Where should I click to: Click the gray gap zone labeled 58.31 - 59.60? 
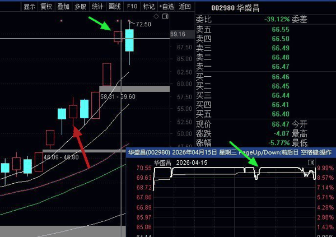tap(134, 89)
